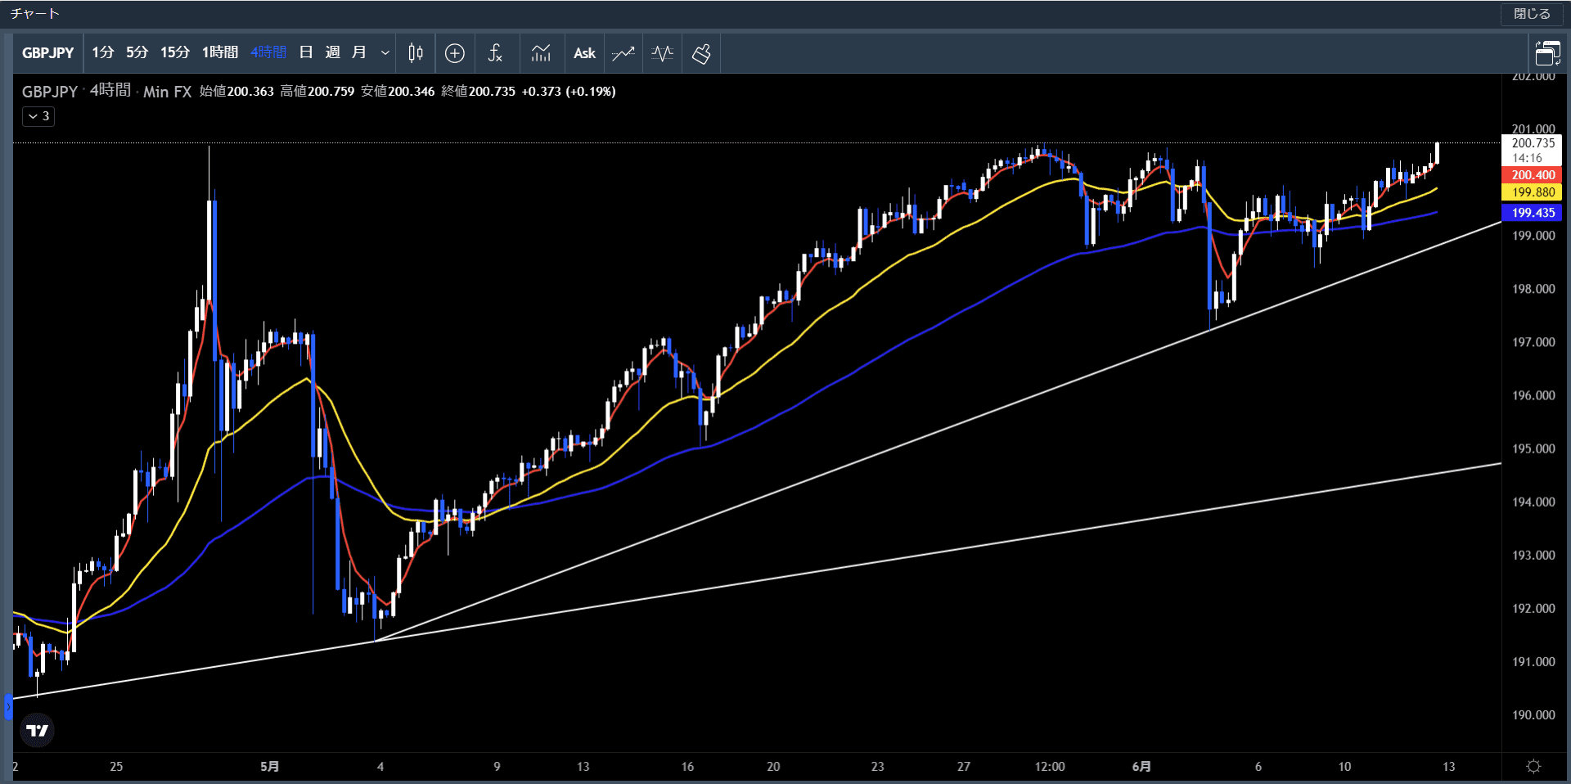
Task: Switch to the daily 日 timeframe
Action: pos(306,52)
